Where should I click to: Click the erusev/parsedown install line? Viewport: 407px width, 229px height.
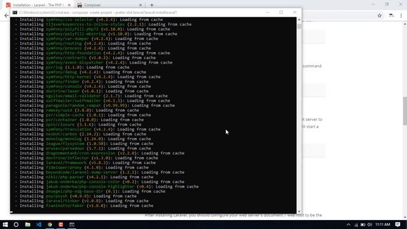pyautogui.click(x=83, y=148)
